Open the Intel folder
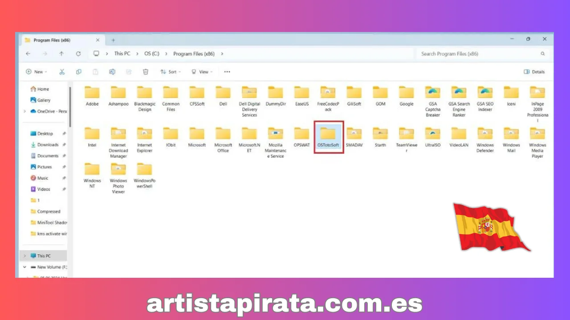Viewport: 570px width, 320px height. click(92, 137)
